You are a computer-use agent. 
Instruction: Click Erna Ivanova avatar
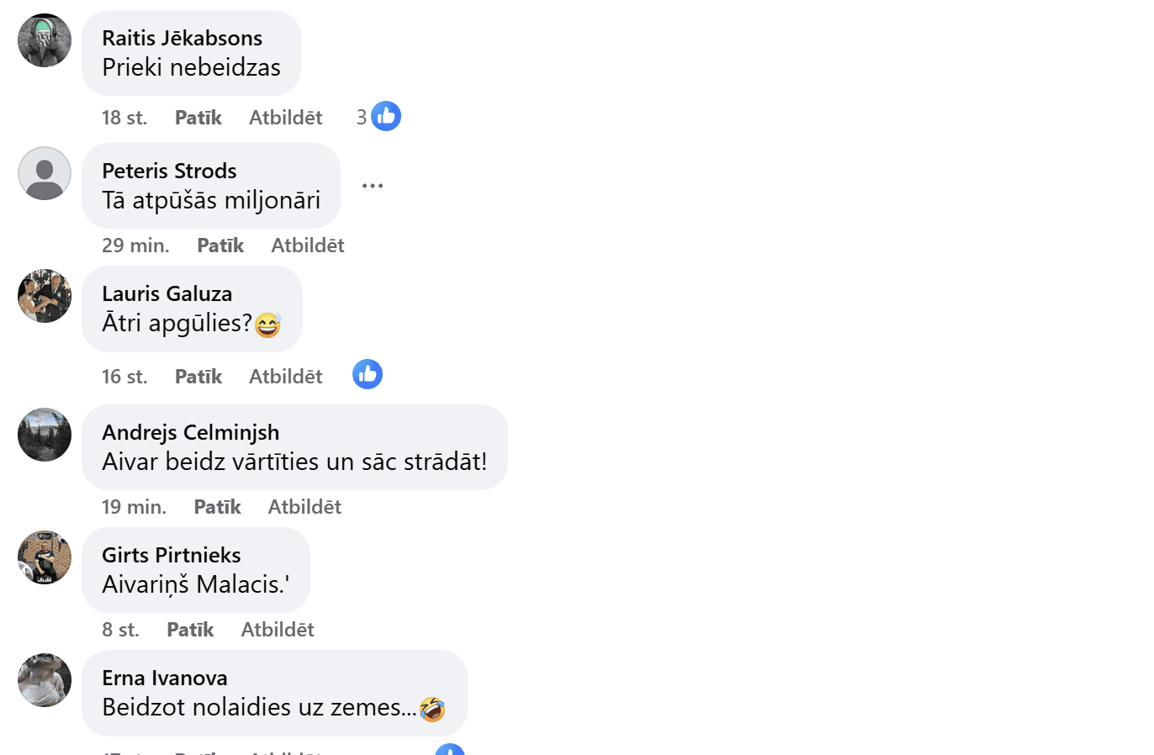pos(45,680)
